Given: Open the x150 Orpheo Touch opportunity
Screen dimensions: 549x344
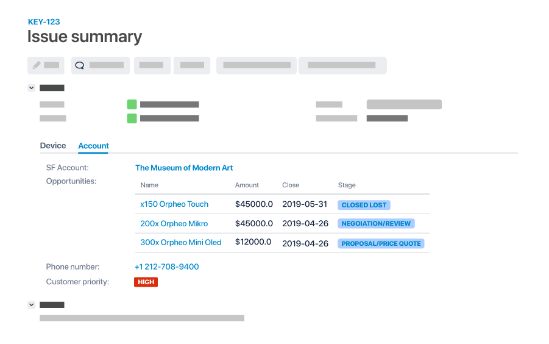Looking at the screenshot, I should [174, 204].
